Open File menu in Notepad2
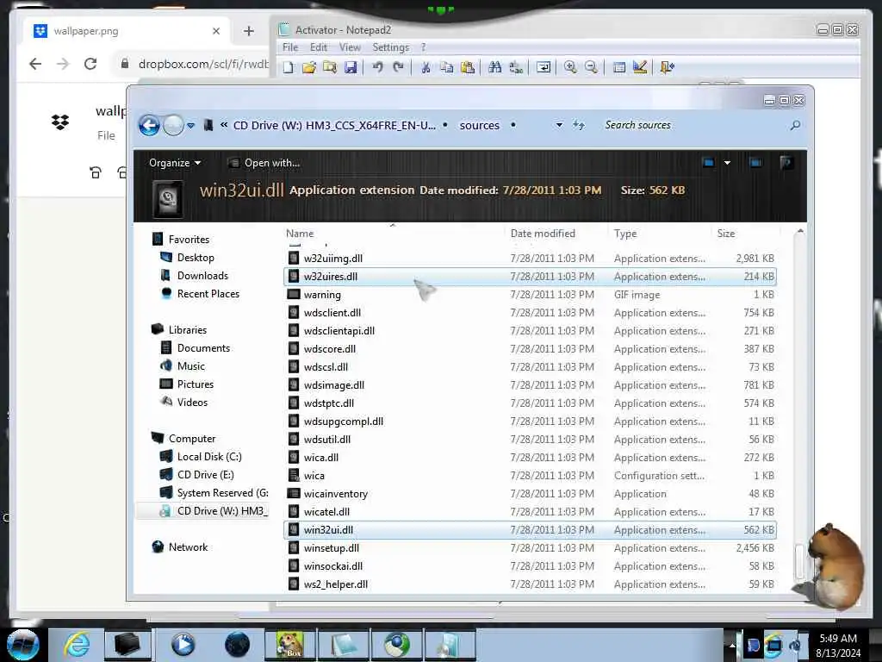 290,47
